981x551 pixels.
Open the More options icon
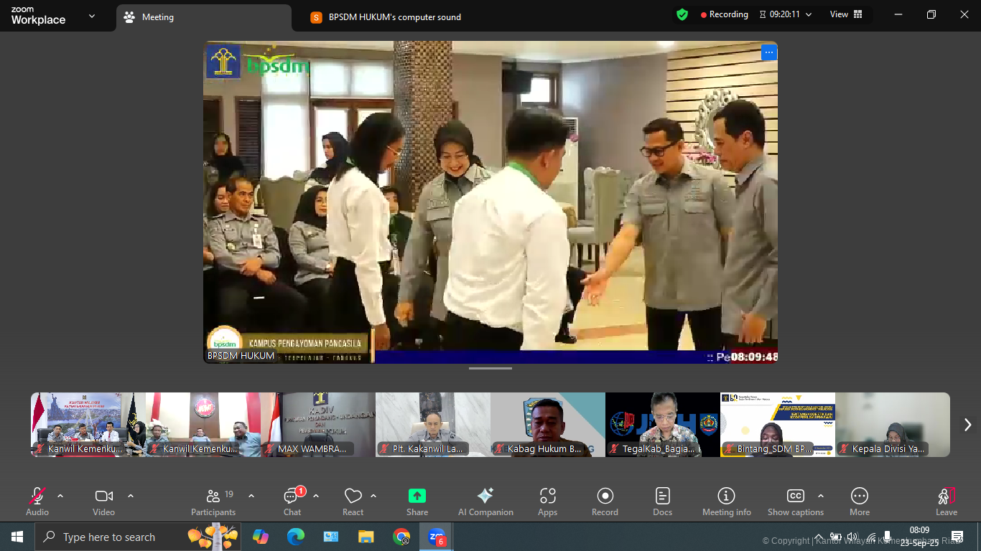coord(859,496)
